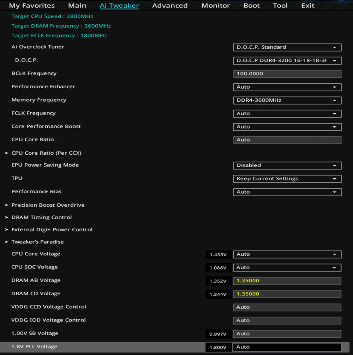Expand the Tweaker's Paradise submenu
This screenshot has width=353, height=355.
(37, 242)
